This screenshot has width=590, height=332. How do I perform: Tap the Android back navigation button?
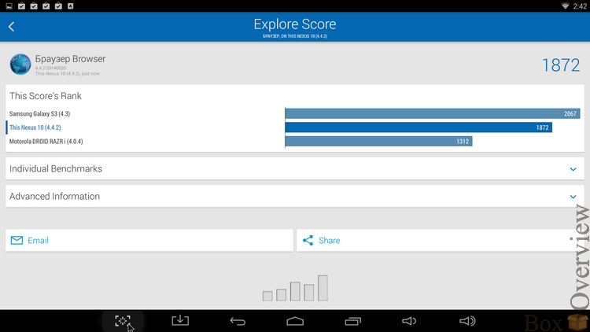coord(238,321)
